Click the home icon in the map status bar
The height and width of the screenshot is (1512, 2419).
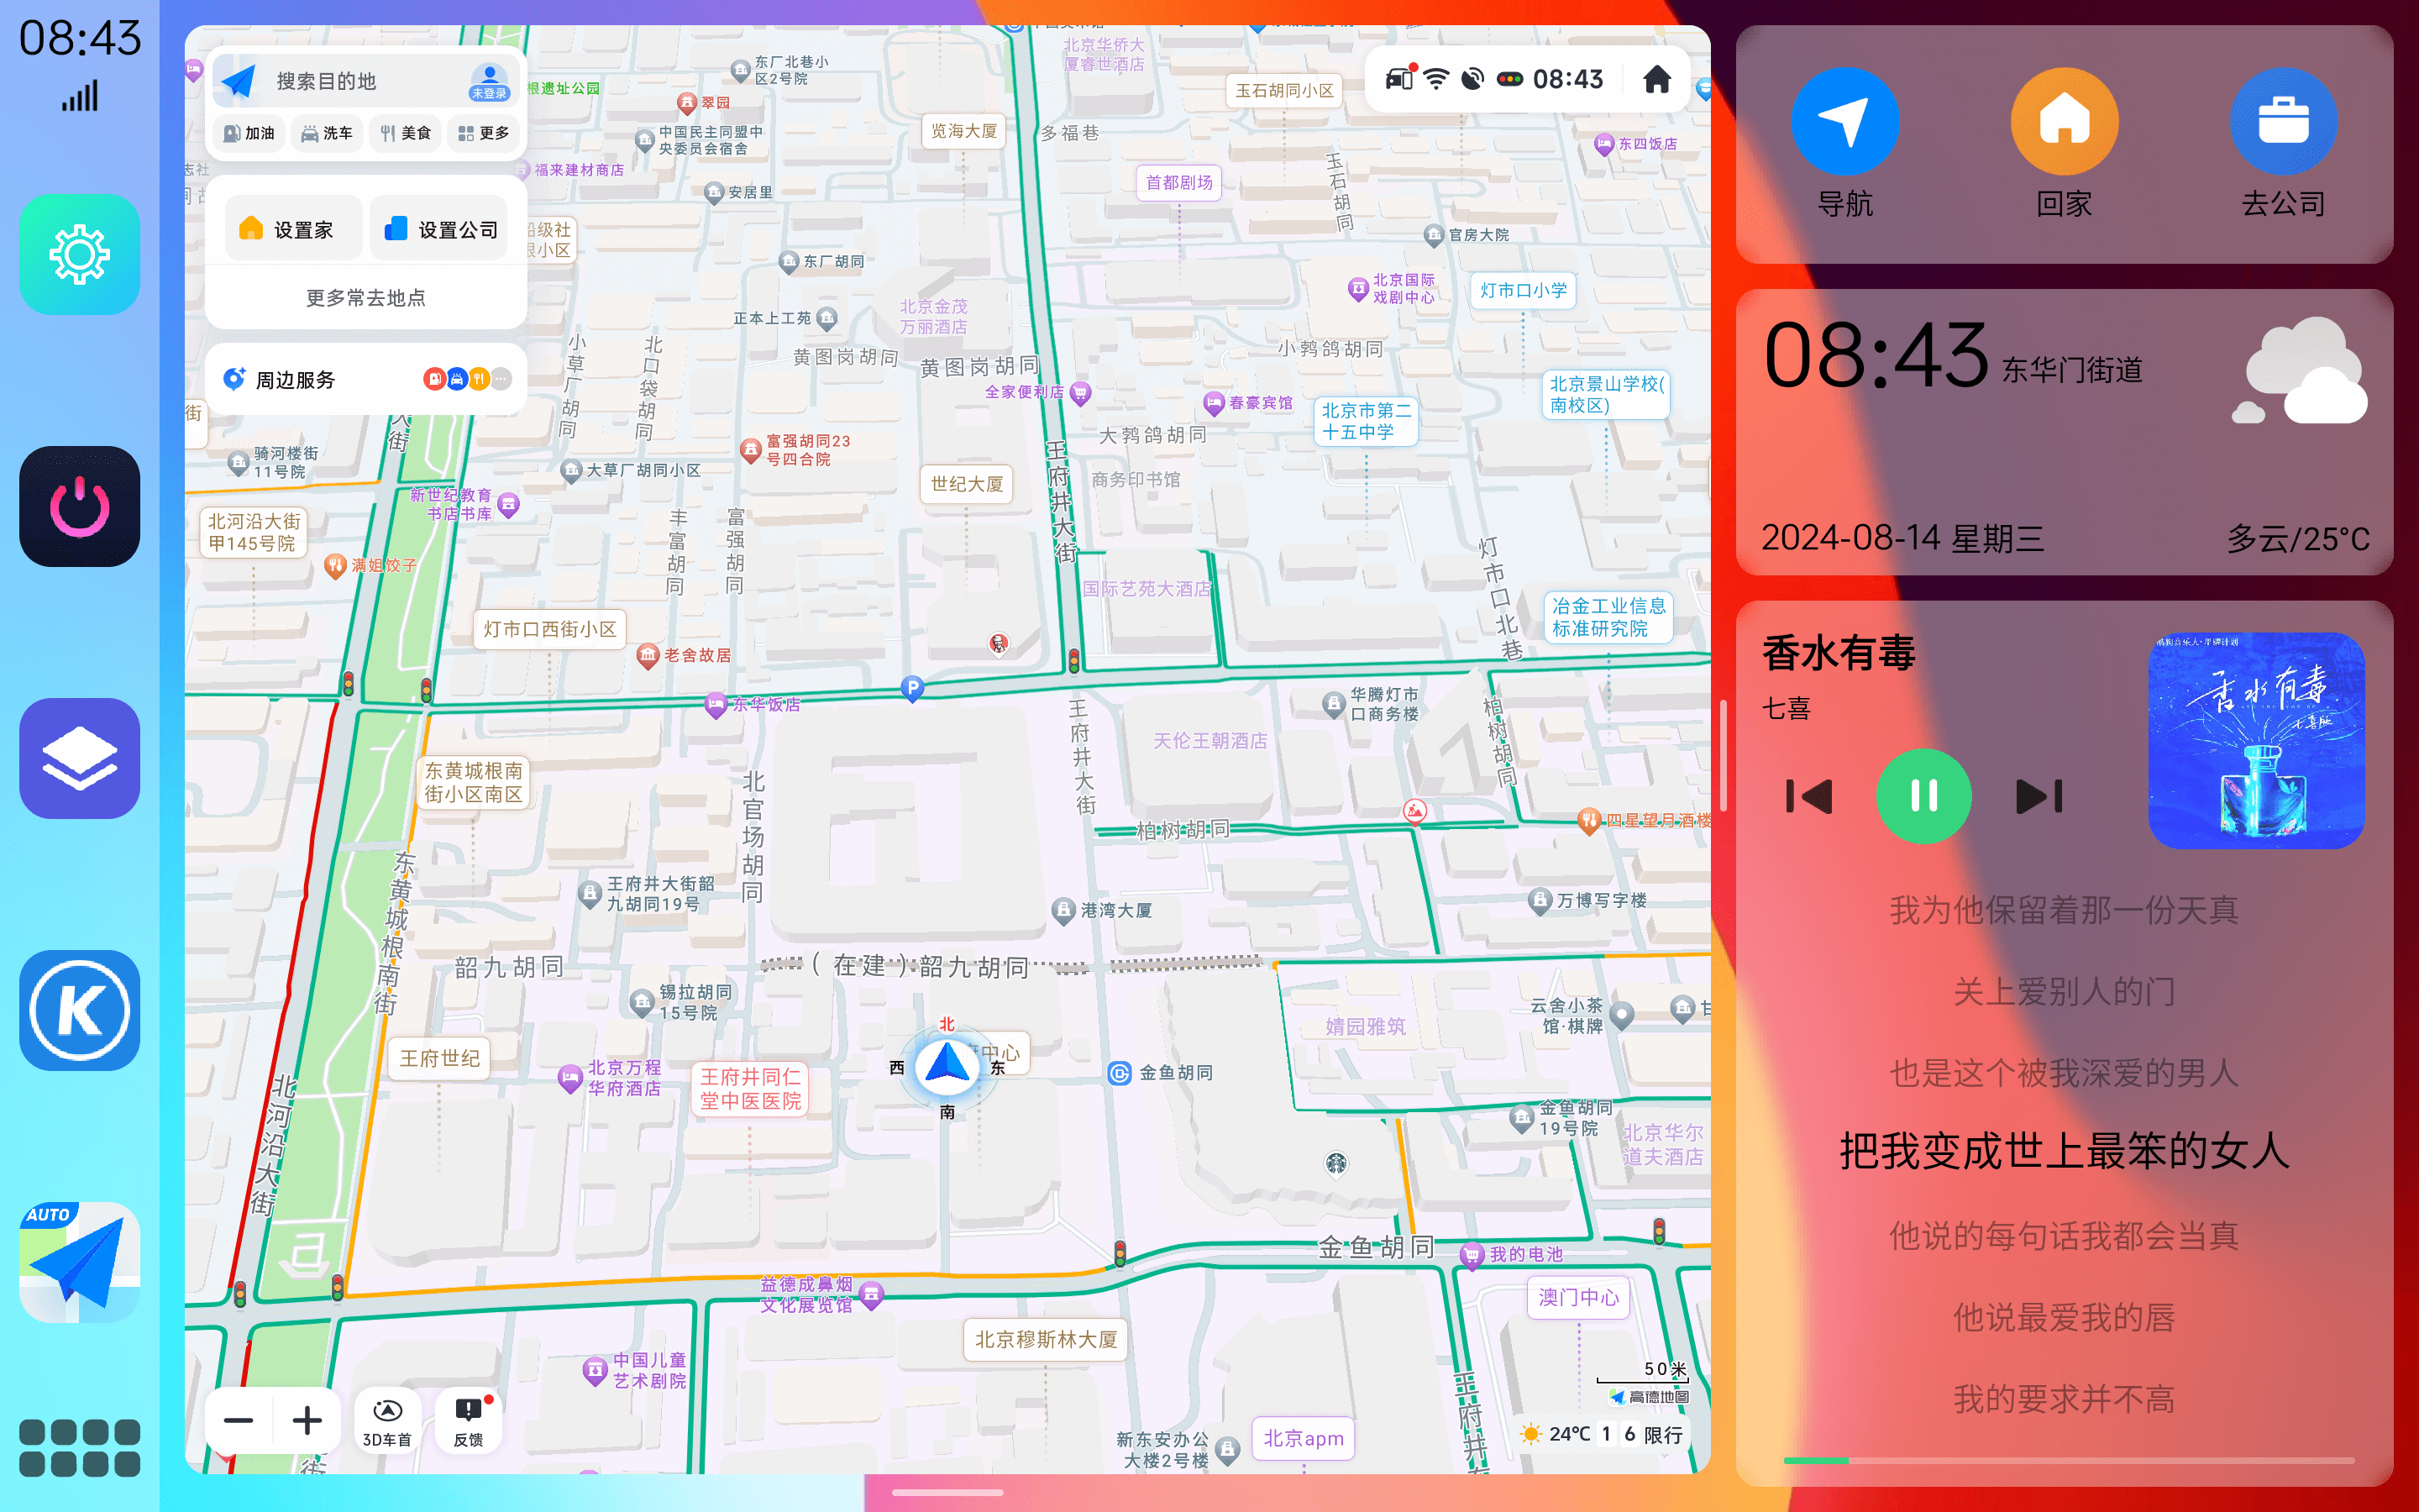click(1656, 78)
